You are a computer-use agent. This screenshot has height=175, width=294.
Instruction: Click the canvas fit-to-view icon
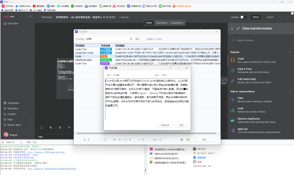coord(41,128)
